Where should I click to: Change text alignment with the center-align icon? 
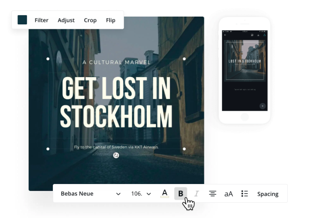pos(213,194)
